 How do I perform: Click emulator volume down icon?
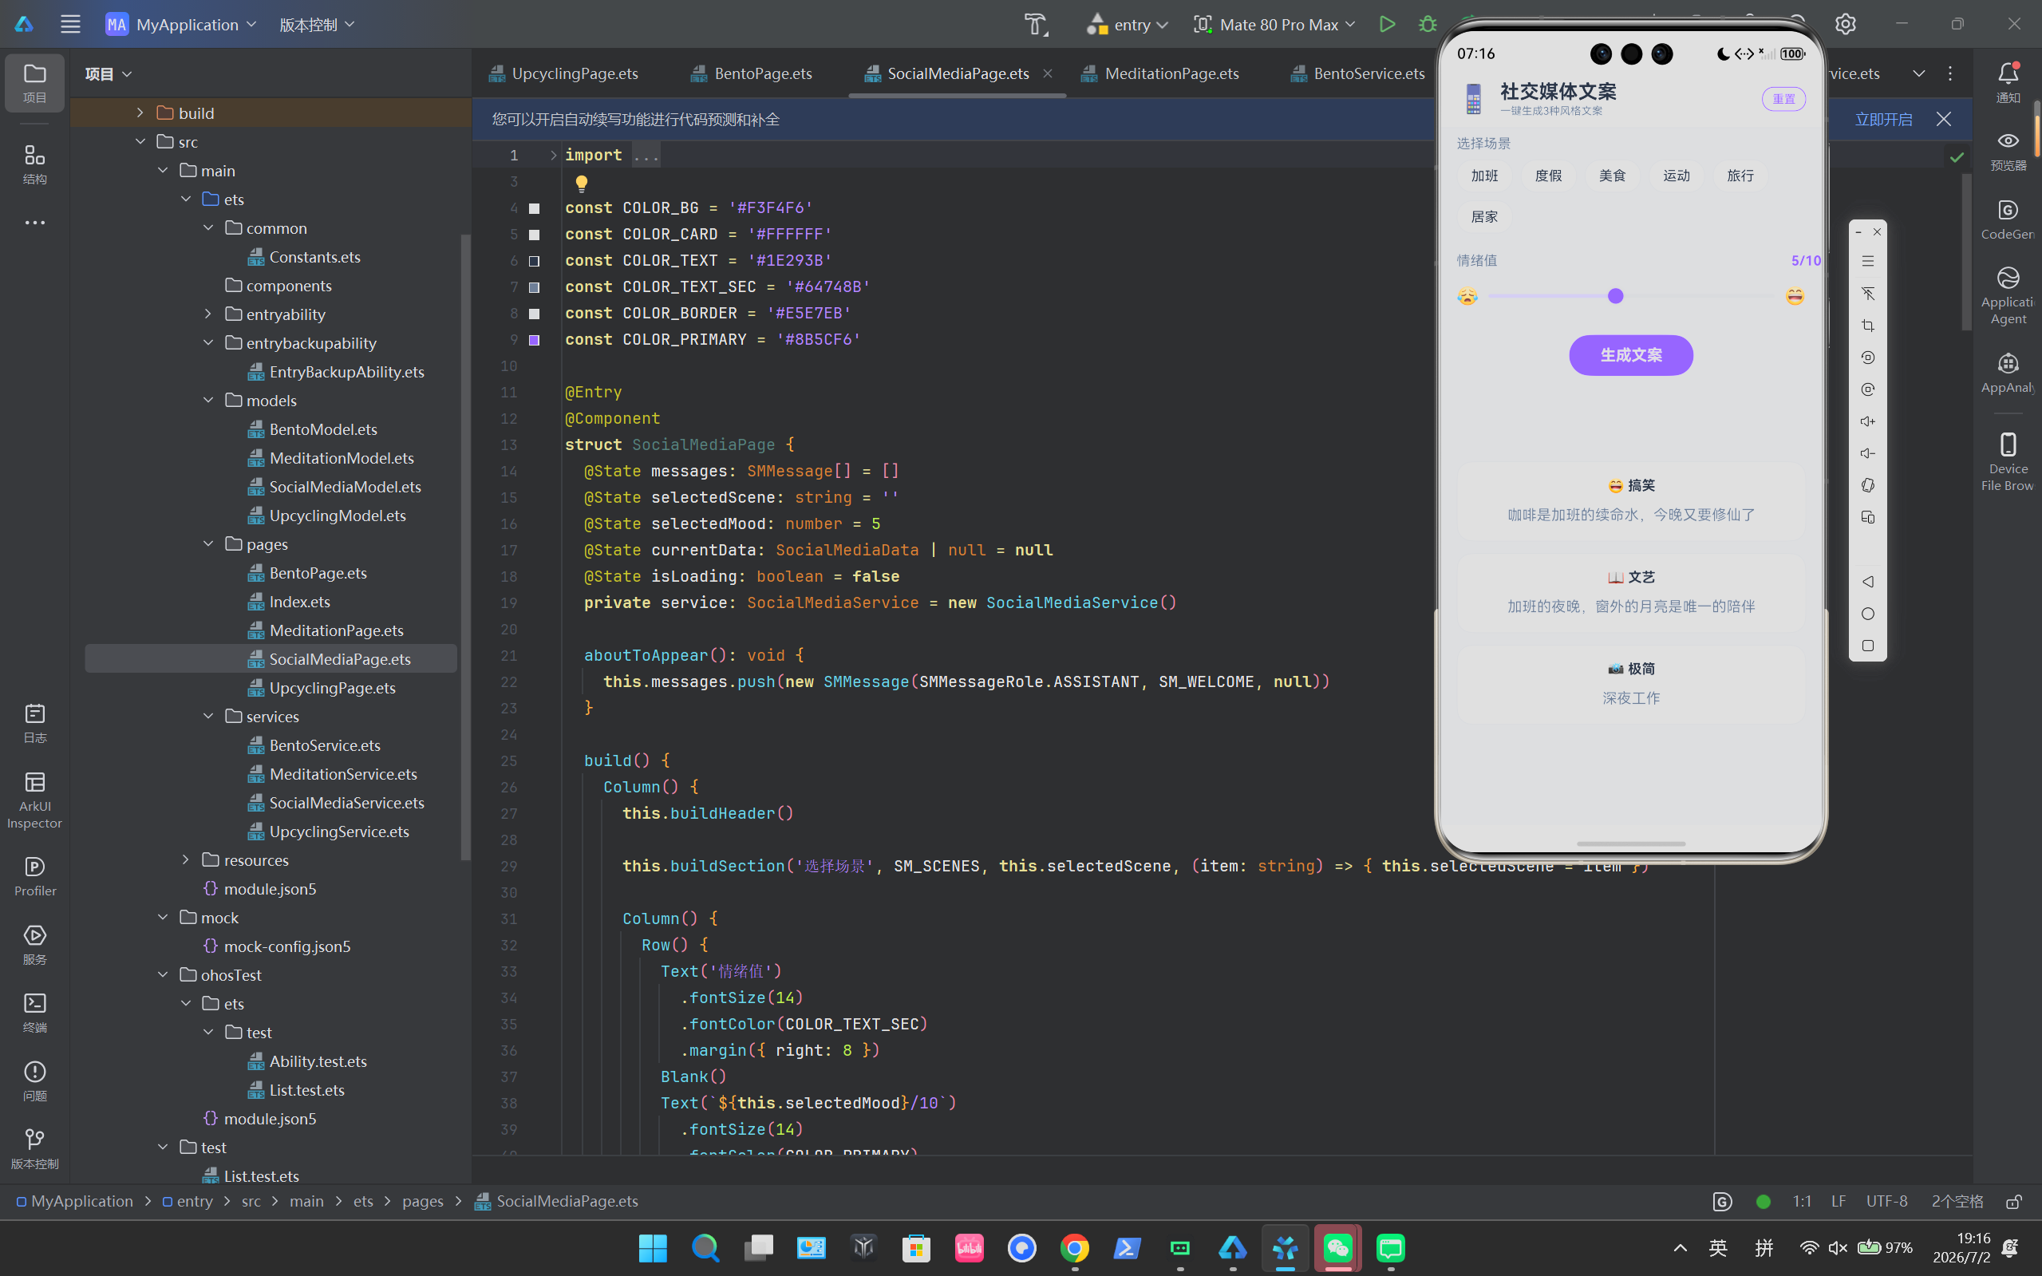point(1867,453)
